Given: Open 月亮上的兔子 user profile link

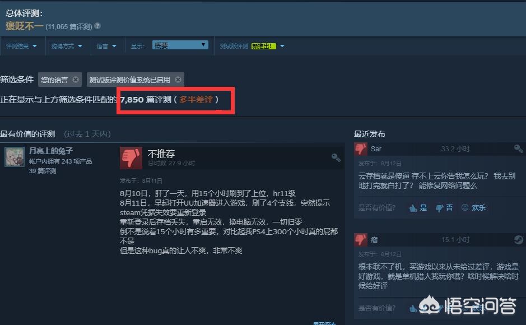Looking at the screenshot, I should 50,151.
